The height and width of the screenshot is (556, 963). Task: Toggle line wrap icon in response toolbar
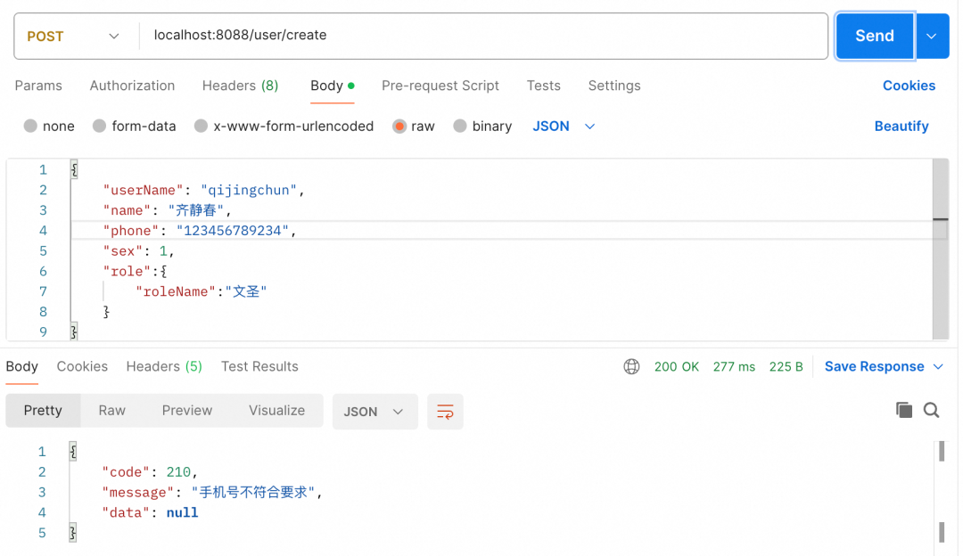click(x=445, y=411)
